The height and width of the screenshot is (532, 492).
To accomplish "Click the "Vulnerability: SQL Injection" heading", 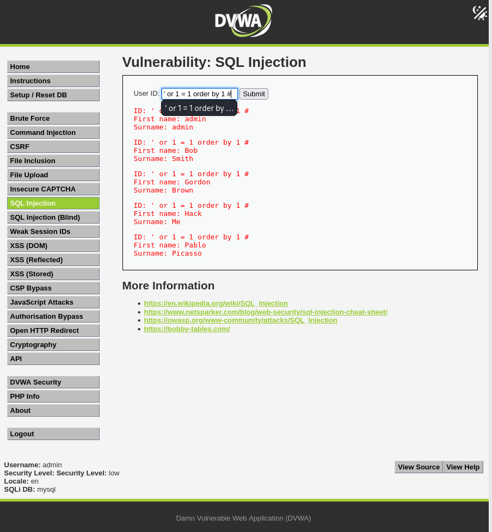I will (x=214, y=63).
